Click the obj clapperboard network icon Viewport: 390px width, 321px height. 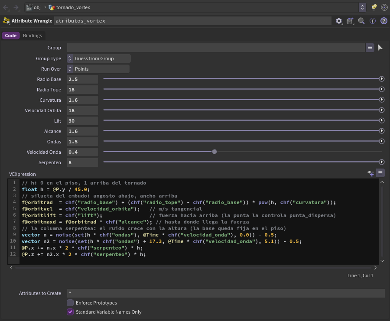click(29, 7)
